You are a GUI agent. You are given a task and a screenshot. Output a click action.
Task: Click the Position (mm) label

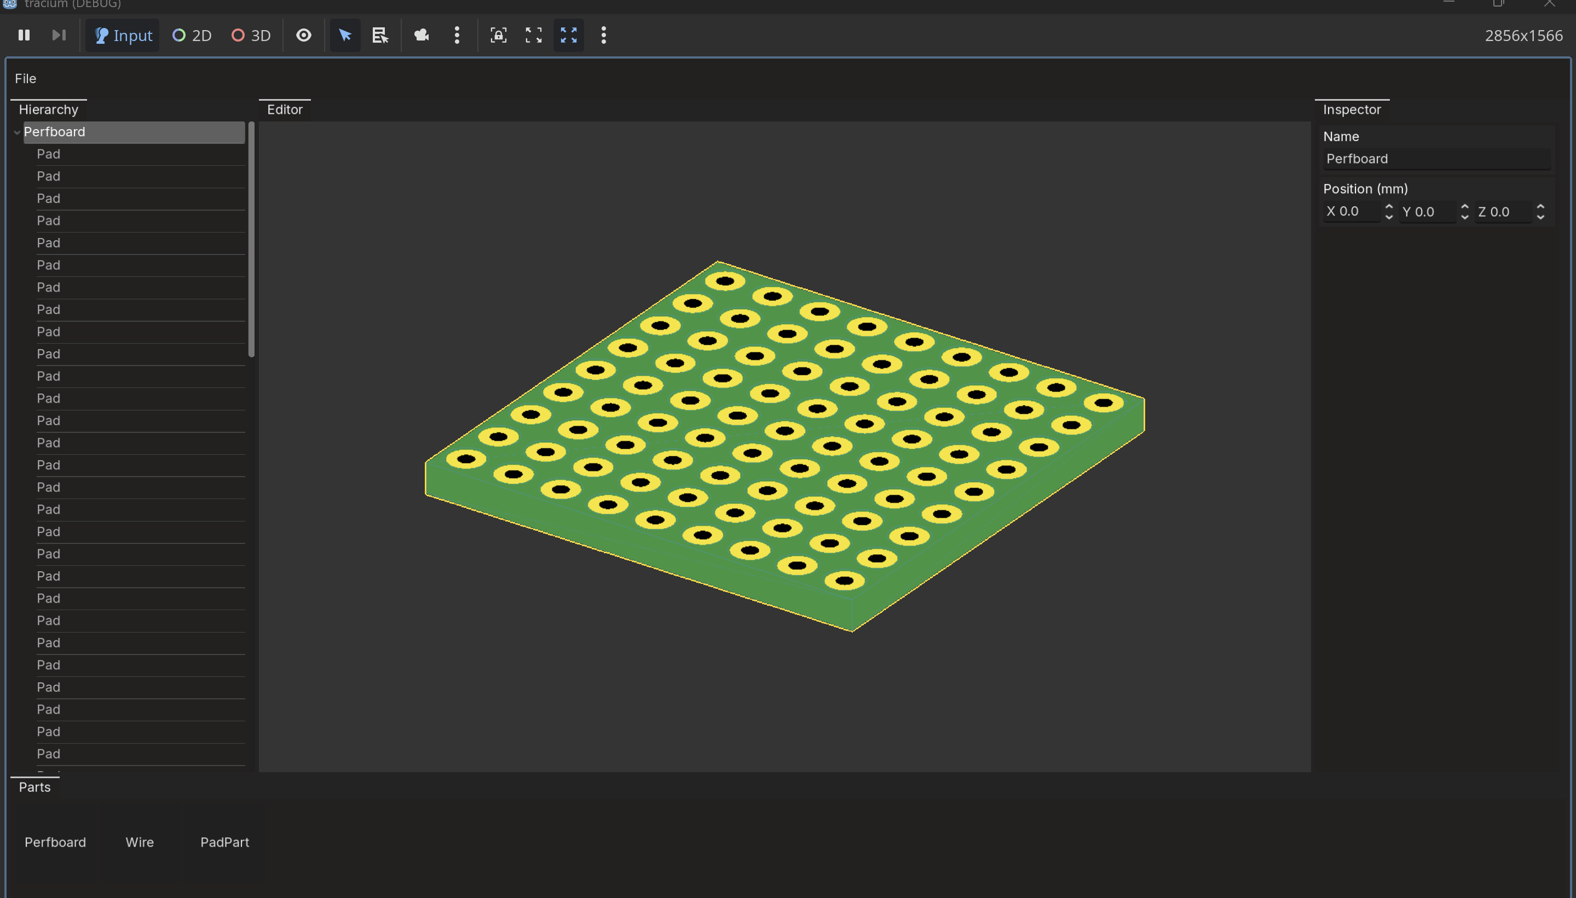point(1365,189)
